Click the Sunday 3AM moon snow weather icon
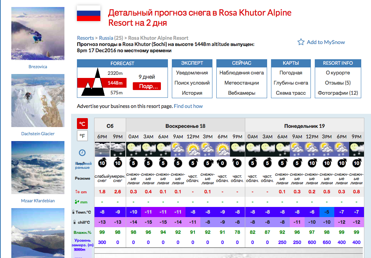This screenshot has height=258, width=371. (x=148, y=149)
